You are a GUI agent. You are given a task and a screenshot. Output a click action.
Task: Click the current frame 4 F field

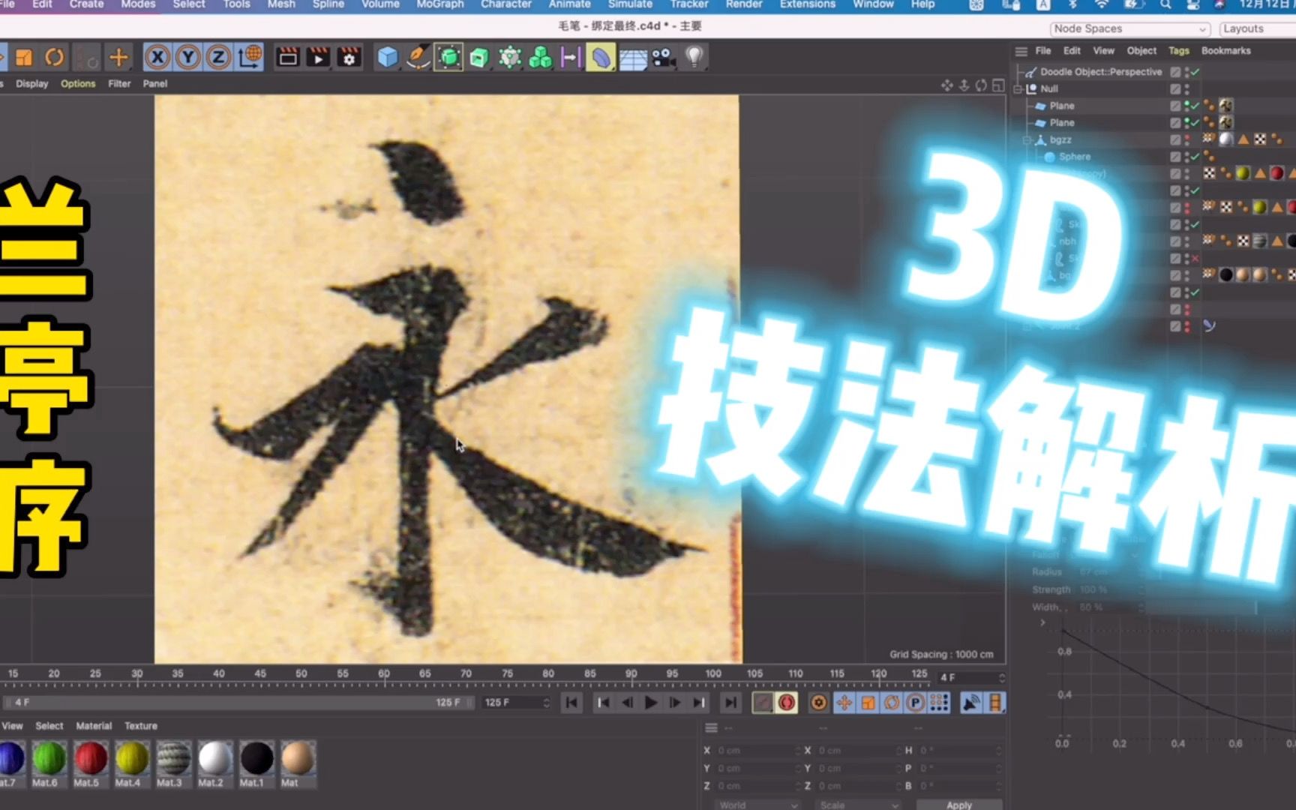click(972, 677)
